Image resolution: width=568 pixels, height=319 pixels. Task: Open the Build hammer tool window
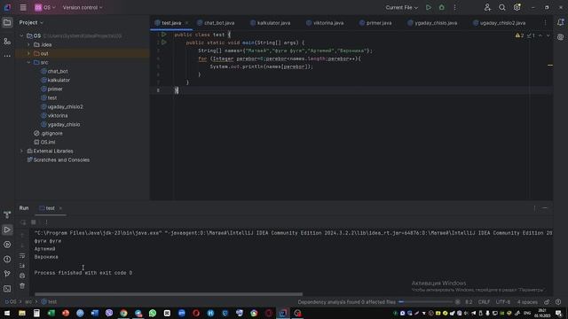pos(7,214)
